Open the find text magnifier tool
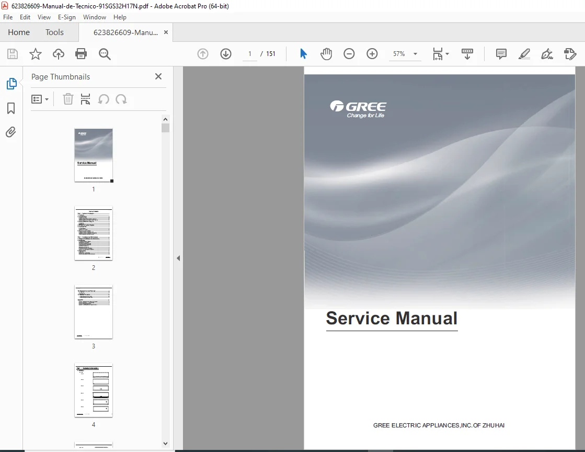 click(x=105, y=54)
